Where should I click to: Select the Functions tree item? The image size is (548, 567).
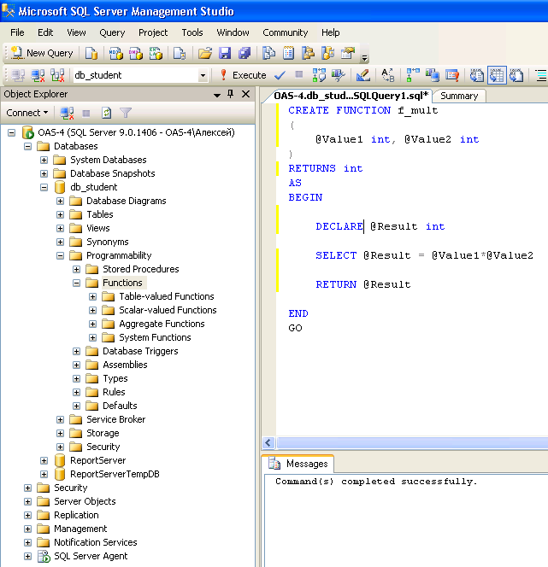coord(122,283)
